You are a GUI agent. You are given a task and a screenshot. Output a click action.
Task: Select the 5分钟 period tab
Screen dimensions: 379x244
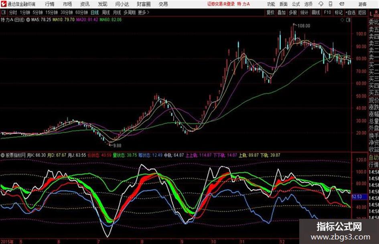38,12
